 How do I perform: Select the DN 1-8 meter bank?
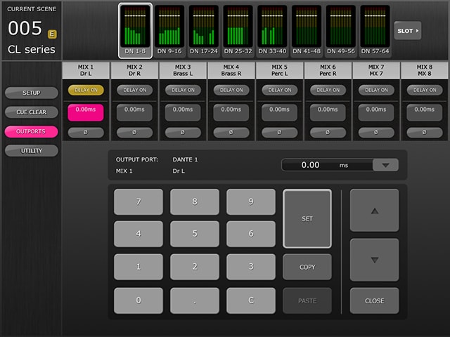tap(135, 29)
